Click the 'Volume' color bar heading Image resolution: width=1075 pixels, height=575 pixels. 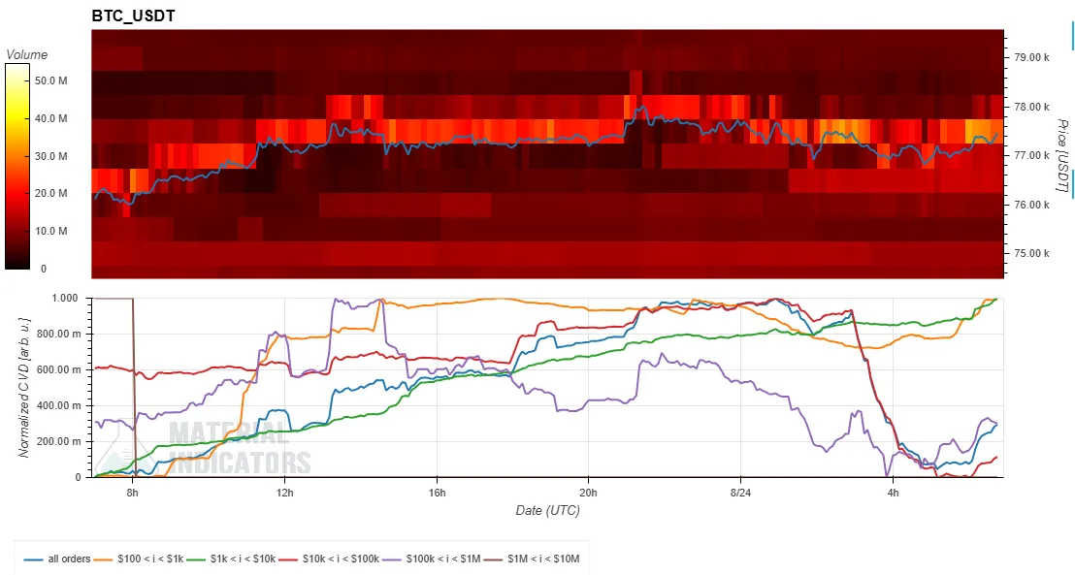point(27,55)
